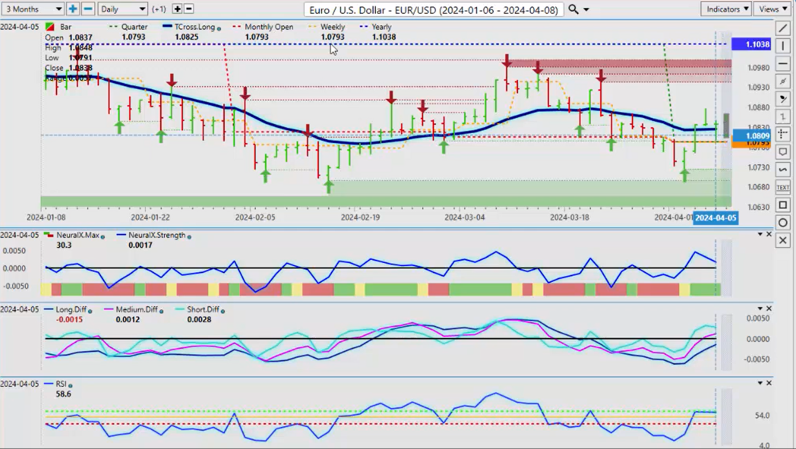Screen dimensions: 796x449
Task: Select the comment callout annotation tool
Action: (x=783, y=152)
